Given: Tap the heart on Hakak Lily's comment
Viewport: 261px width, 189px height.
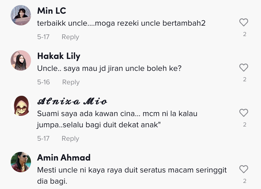Looking at the screenshot, I should 243,68.
